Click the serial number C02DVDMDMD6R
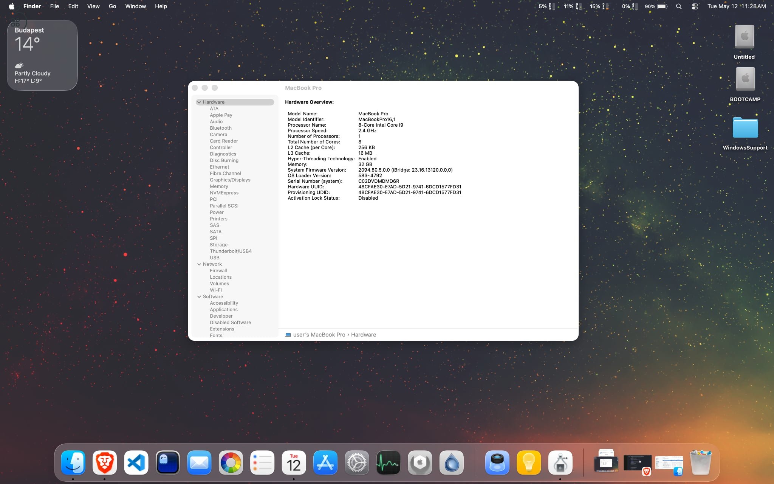Viewport: 774px width, 484px height. tap(379, 181)
